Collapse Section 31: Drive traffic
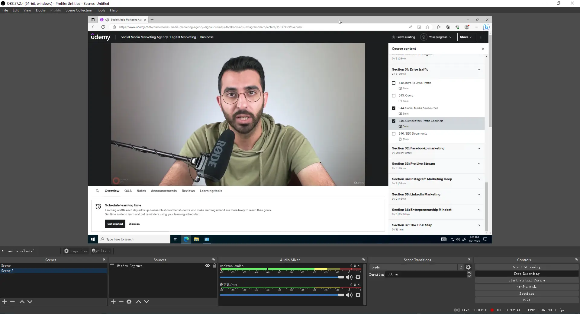This screenshot has width=580, height=314. pos(479,70)
